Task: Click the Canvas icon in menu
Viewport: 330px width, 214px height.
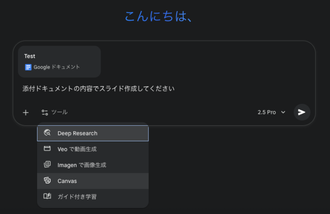Action: click(47, 181)
